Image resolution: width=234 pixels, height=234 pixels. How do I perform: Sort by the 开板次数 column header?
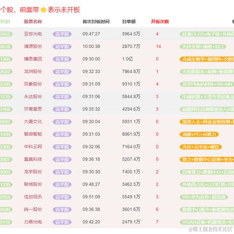[x=160, y=21]
